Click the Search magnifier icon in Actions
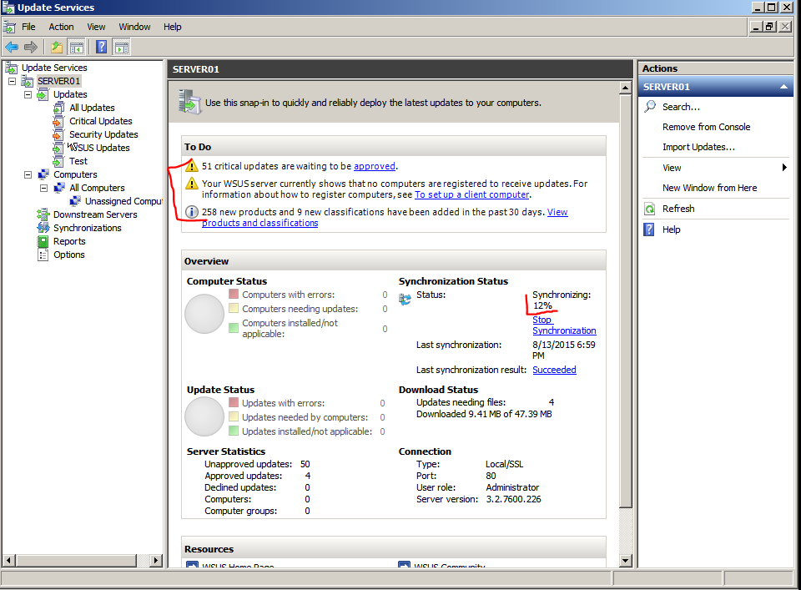This screenshot has width=801, height=590. (x=650, y=107)
